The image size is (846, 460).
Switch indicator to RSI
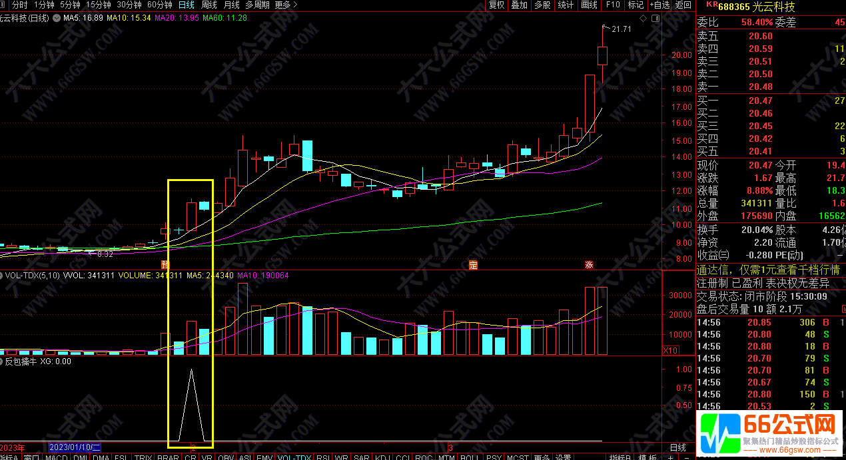pos(323,457)
